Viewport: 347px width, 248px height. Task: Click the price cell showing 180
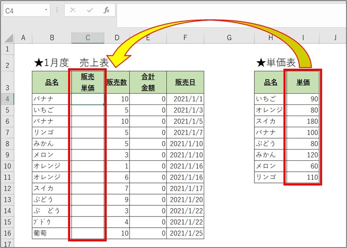pos(303,121)
